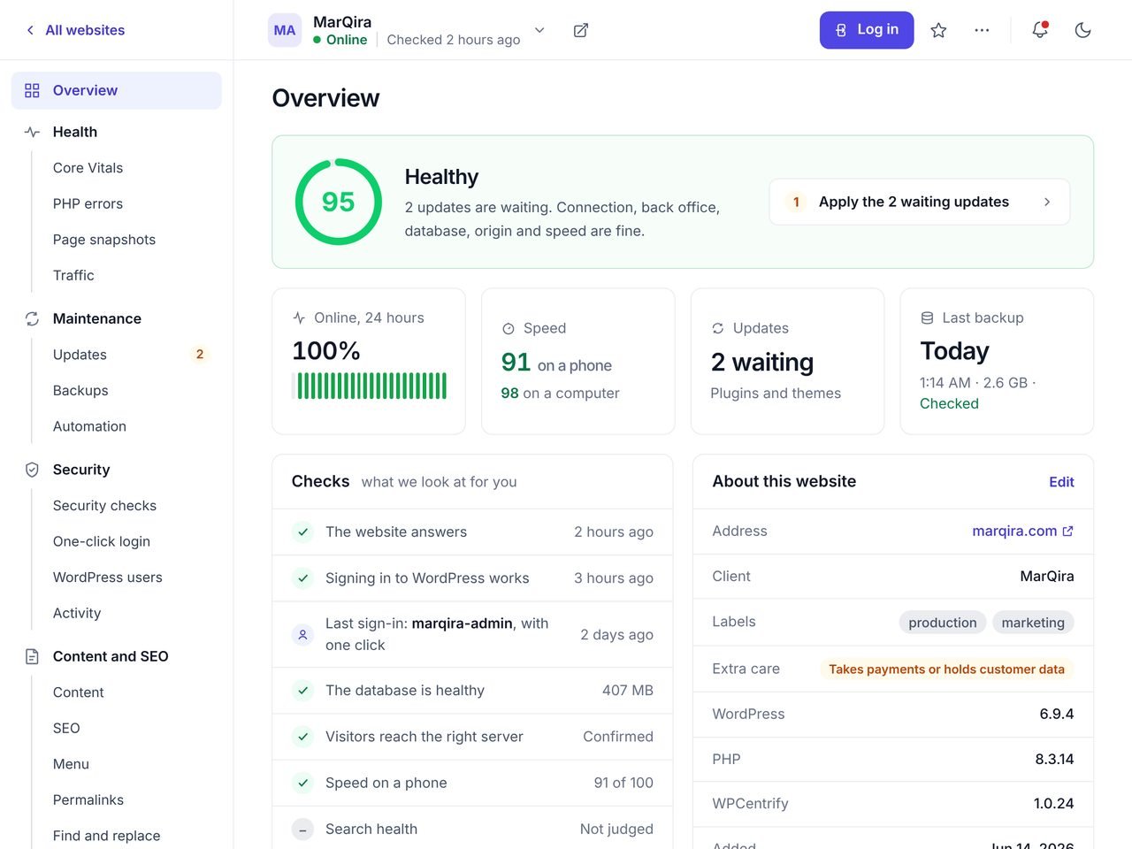Star this website as favorite
Image resolution: width=1132 pixels, height=849 pixels.
click(938, 30)
